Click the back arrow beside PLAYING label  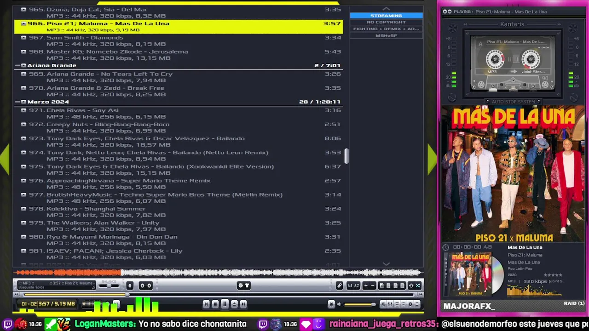coord(445,11)
